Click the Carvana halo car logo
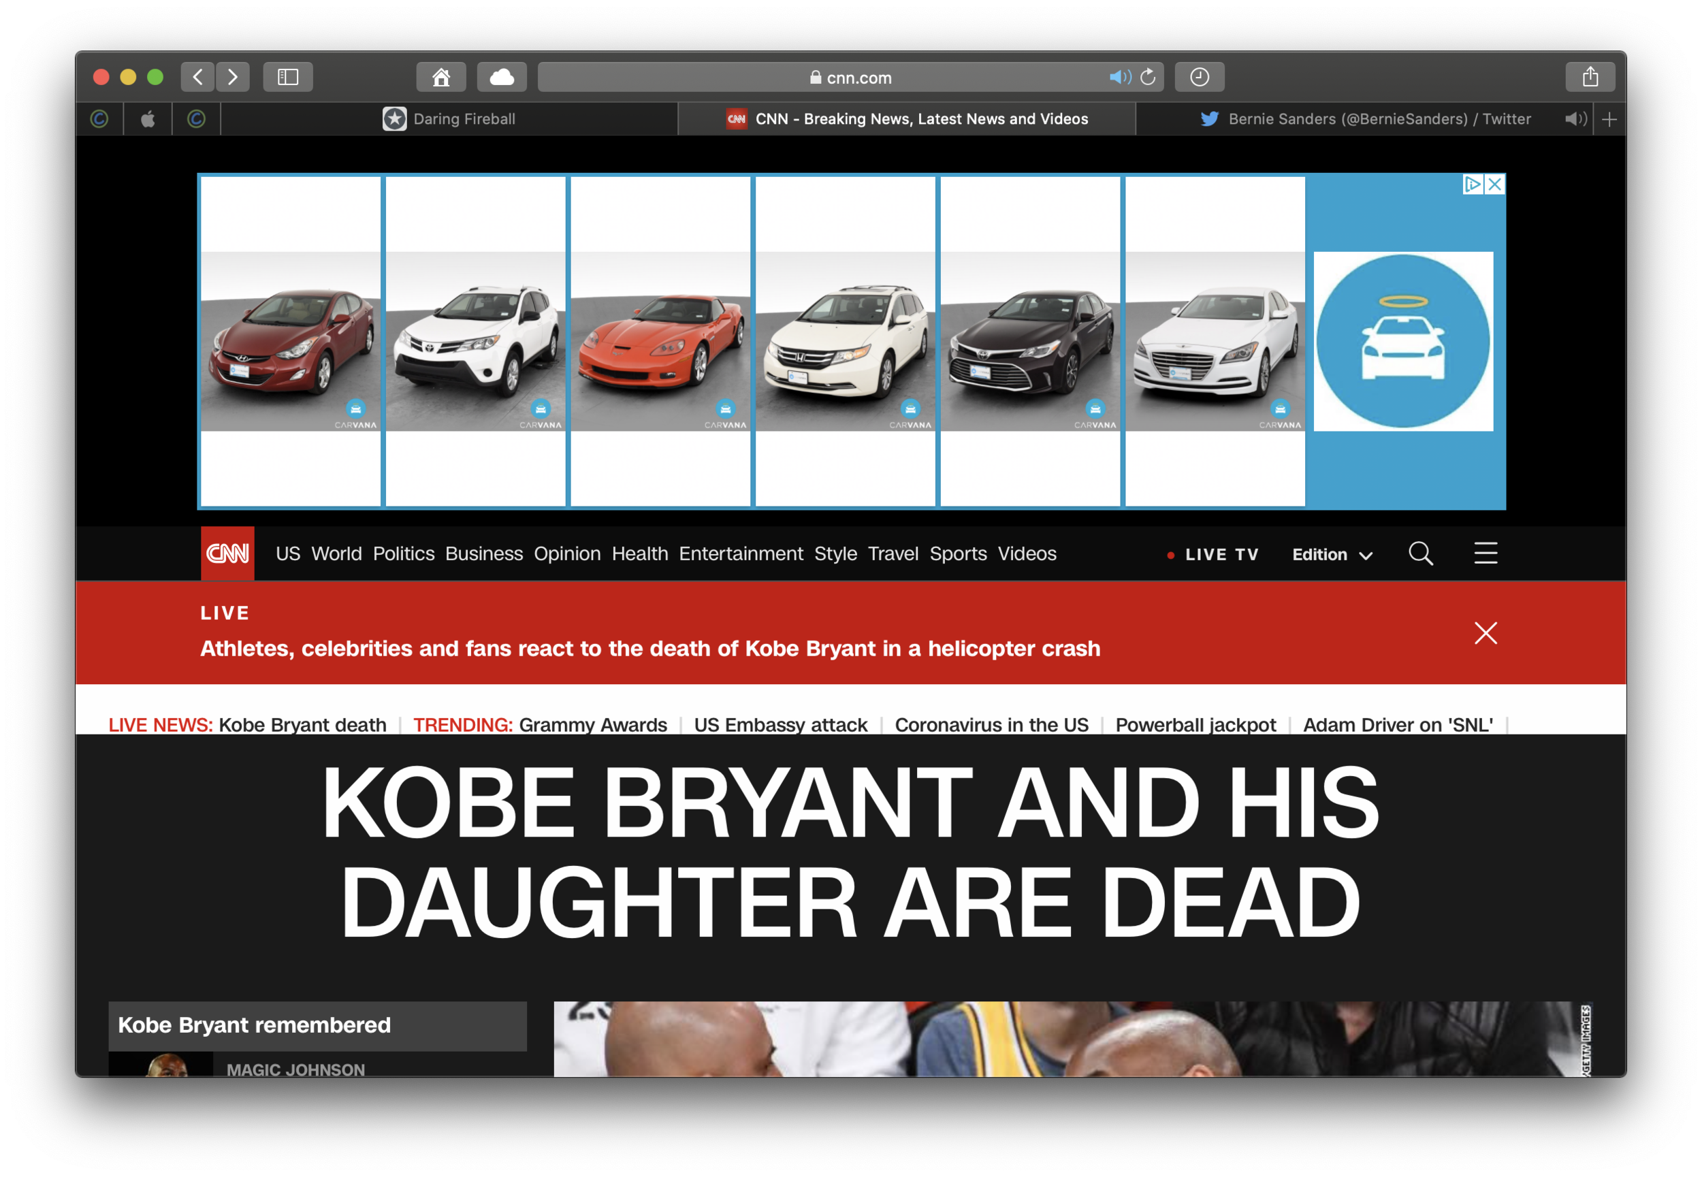The image size is (1702, 1177). [1403, 342]
